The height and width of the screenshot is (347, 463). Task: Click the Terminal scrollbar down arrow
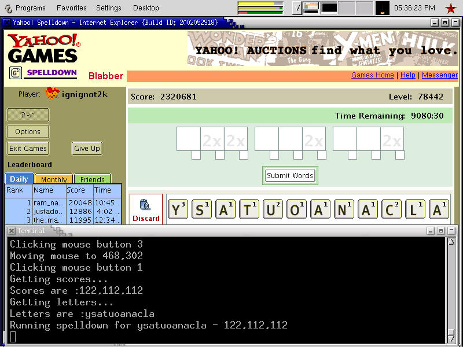point(451,338)
